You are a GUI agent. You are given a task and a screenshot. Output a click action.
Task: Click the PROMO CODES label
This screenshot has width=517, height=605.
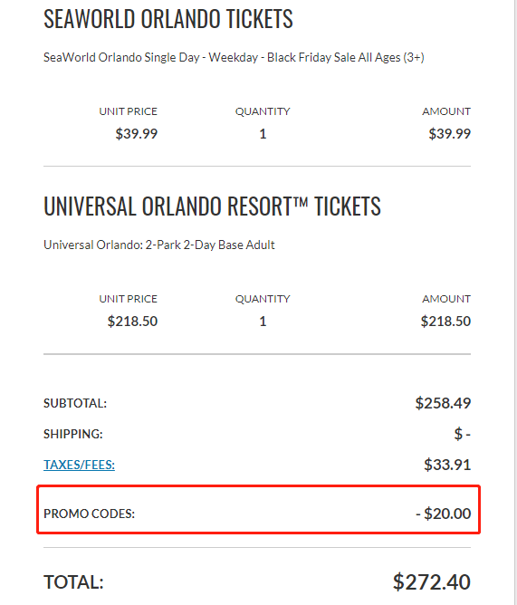[89, 514]
